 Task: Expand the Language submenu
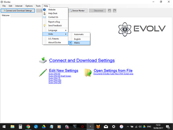pos(55,30)
